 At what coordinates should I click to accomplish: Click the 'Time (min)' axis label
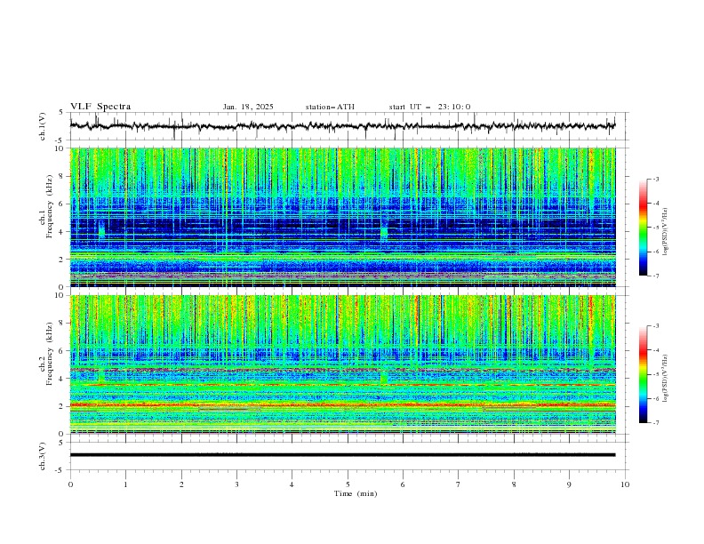(356, 493)
